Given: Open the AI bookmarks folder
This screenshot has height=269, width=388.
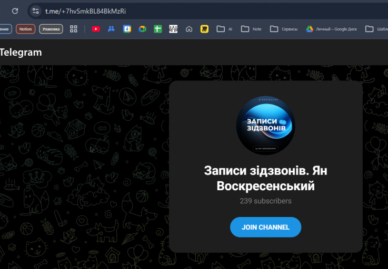Looking at the screenshot, I should pos(224,29).
